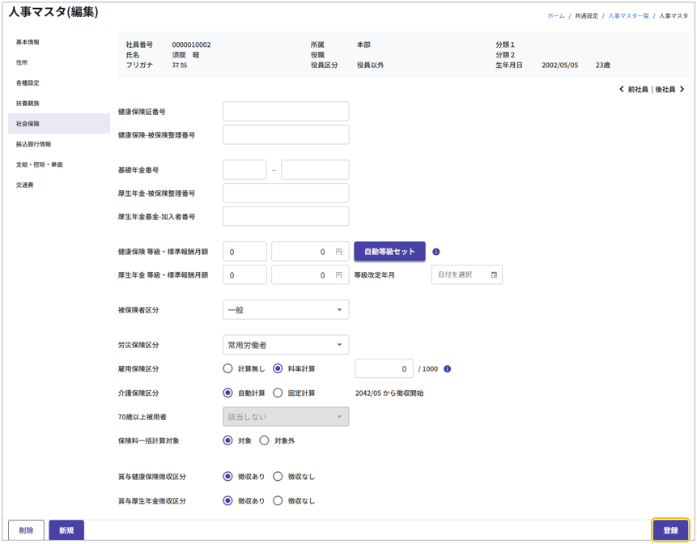
Task: Switch to 基本情報 sidebar tab
Action: [28, 42]
